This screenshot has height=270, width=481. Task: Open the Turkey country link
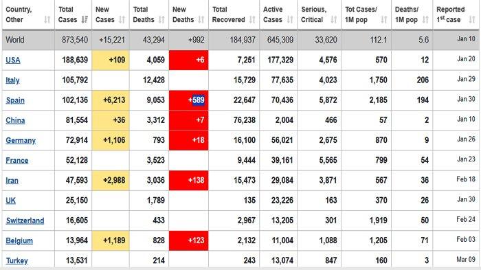[16, 261]
